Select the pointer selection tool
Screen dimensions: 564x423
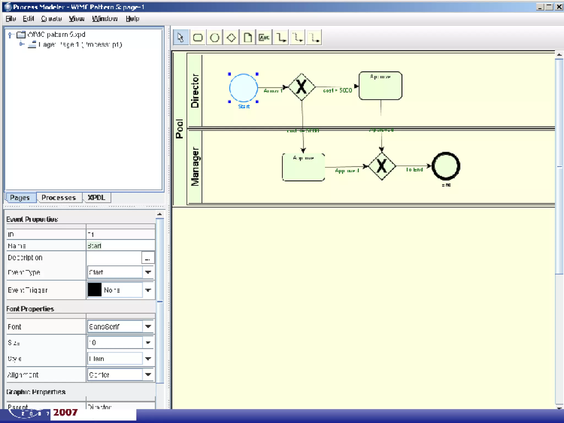click(181, 37)
